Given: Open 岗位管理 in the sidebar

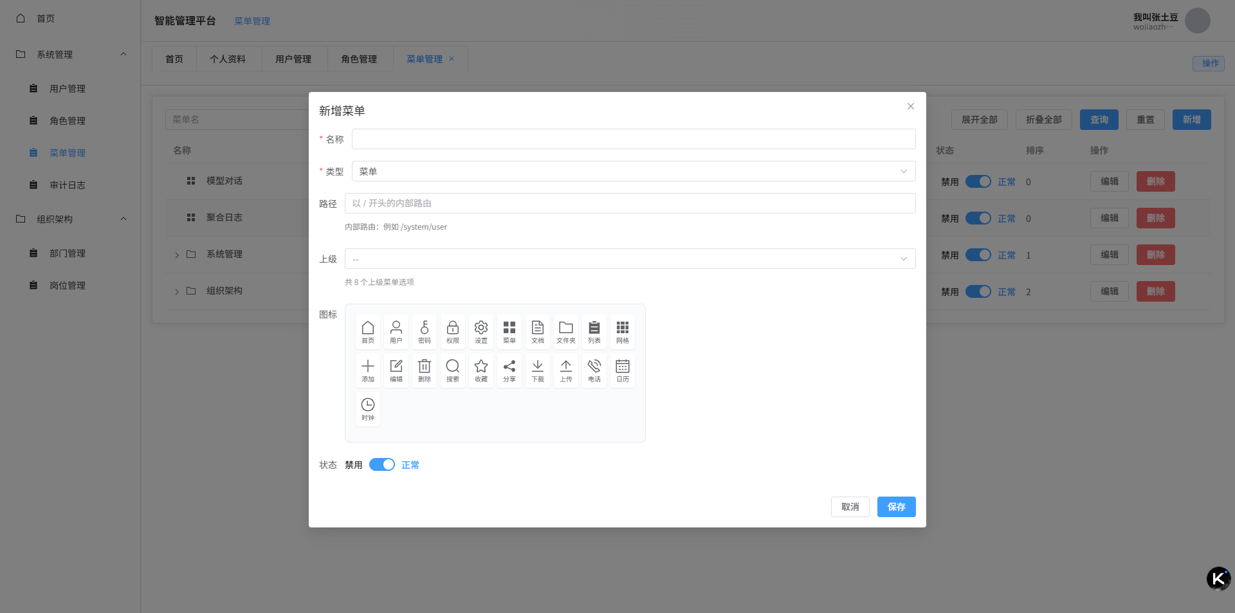Looking at the screenshot, I should point(70,285).
